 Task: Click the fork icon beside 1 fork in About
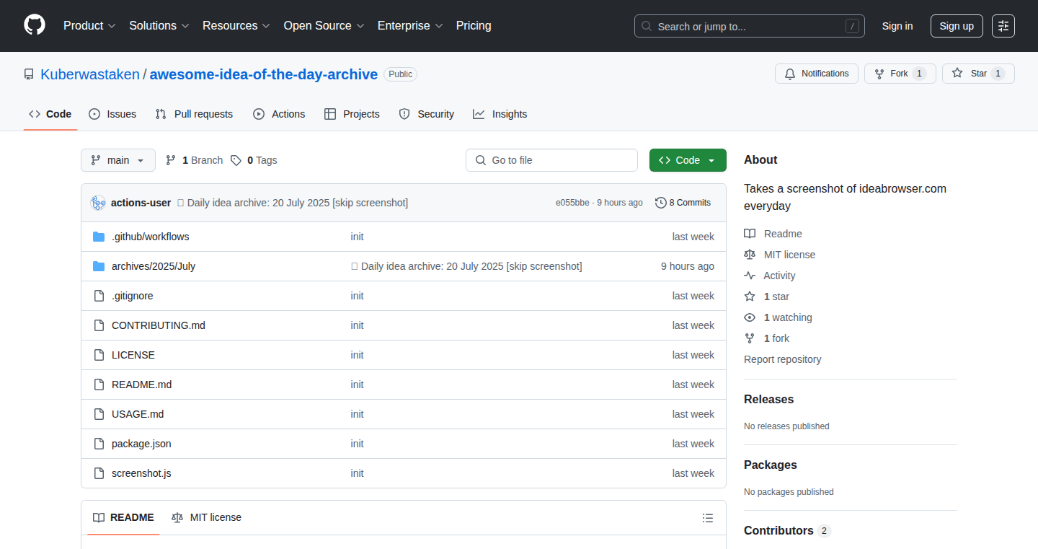(750, 338)
